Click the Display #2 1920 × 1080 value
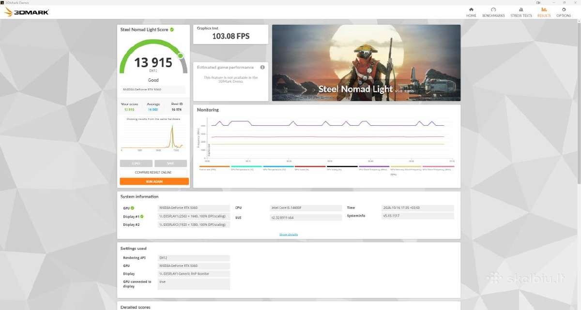581x310 pixels. [x=194, y=224]
